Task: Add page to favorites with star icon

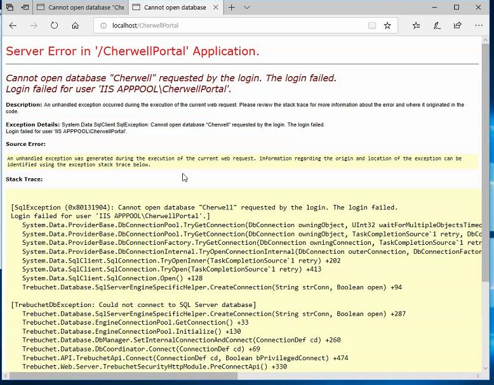Action: coord(387,25)
